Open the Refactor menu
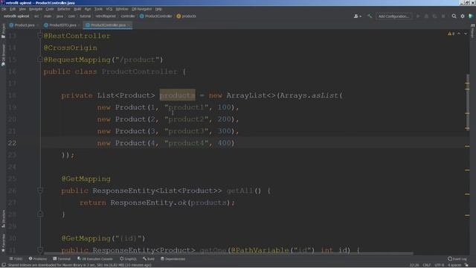Viewport: 476px width, 268px height. [x=64, y=9]
